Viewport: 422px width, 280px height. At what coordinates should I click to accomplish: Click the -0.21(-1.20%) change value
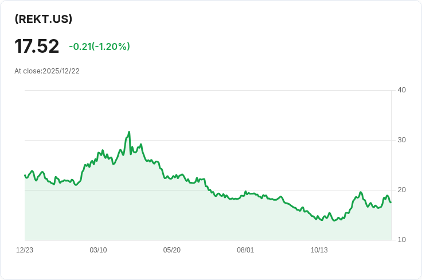100,46
